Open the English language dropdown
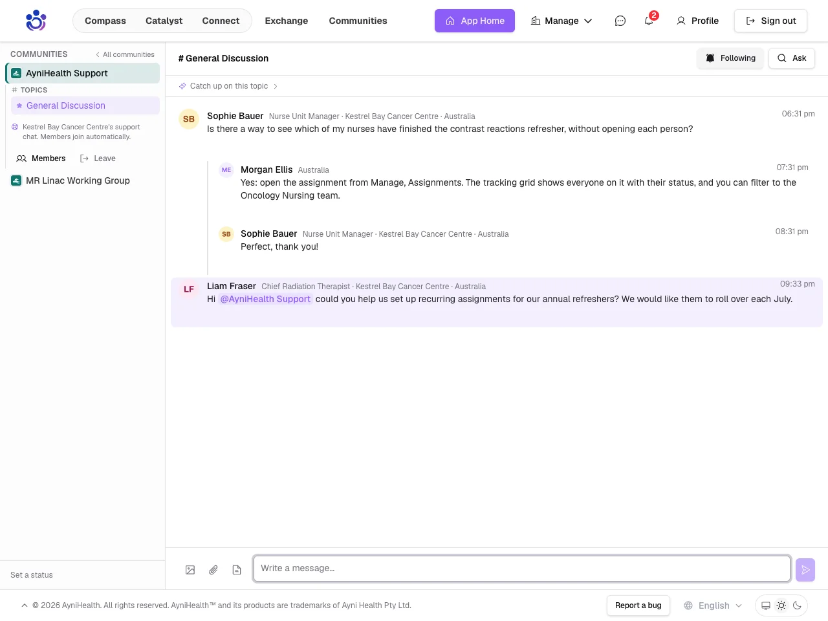The width and height of the screenshot is (828, 621). click(x=713, y=605)
